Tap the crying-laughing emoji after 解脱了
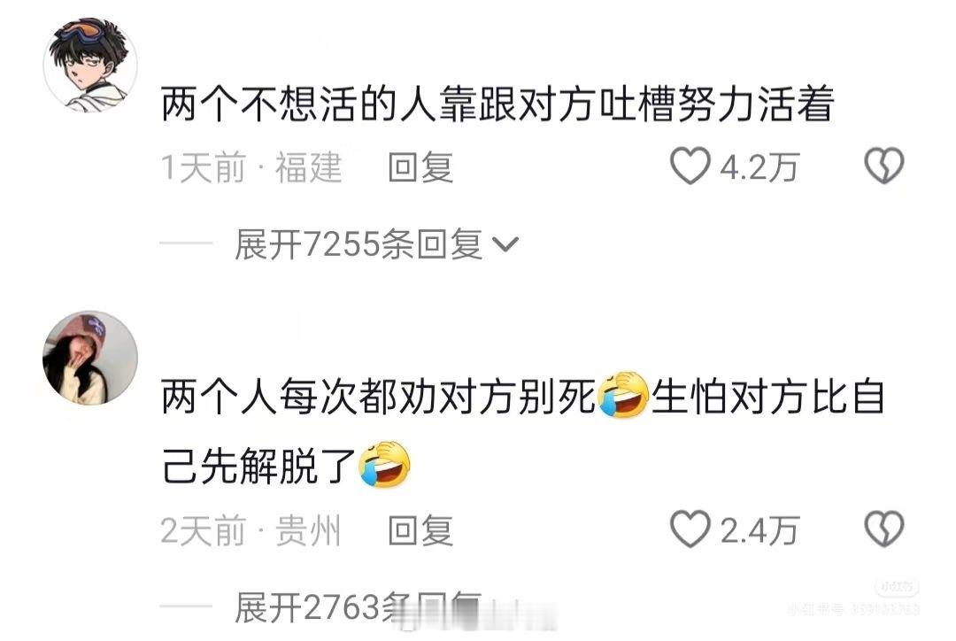 click(x=384, y=465)
